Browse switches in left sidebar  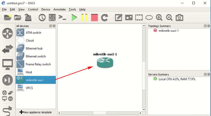click(7, 49)
